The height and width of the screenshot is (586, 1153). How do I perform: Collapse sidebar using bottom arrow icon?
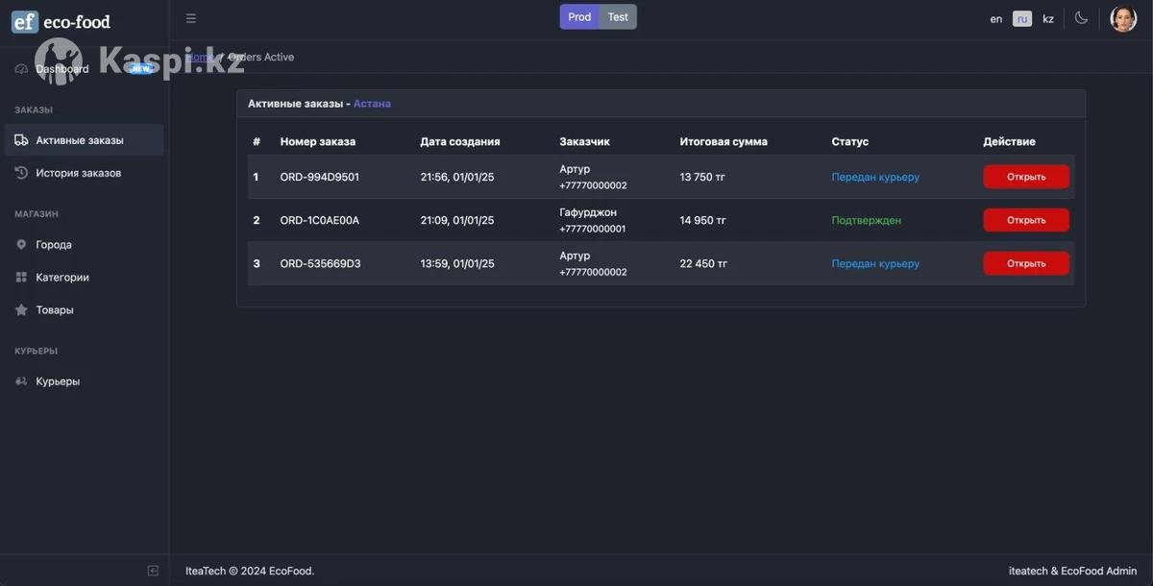click(x=153, y=571)
